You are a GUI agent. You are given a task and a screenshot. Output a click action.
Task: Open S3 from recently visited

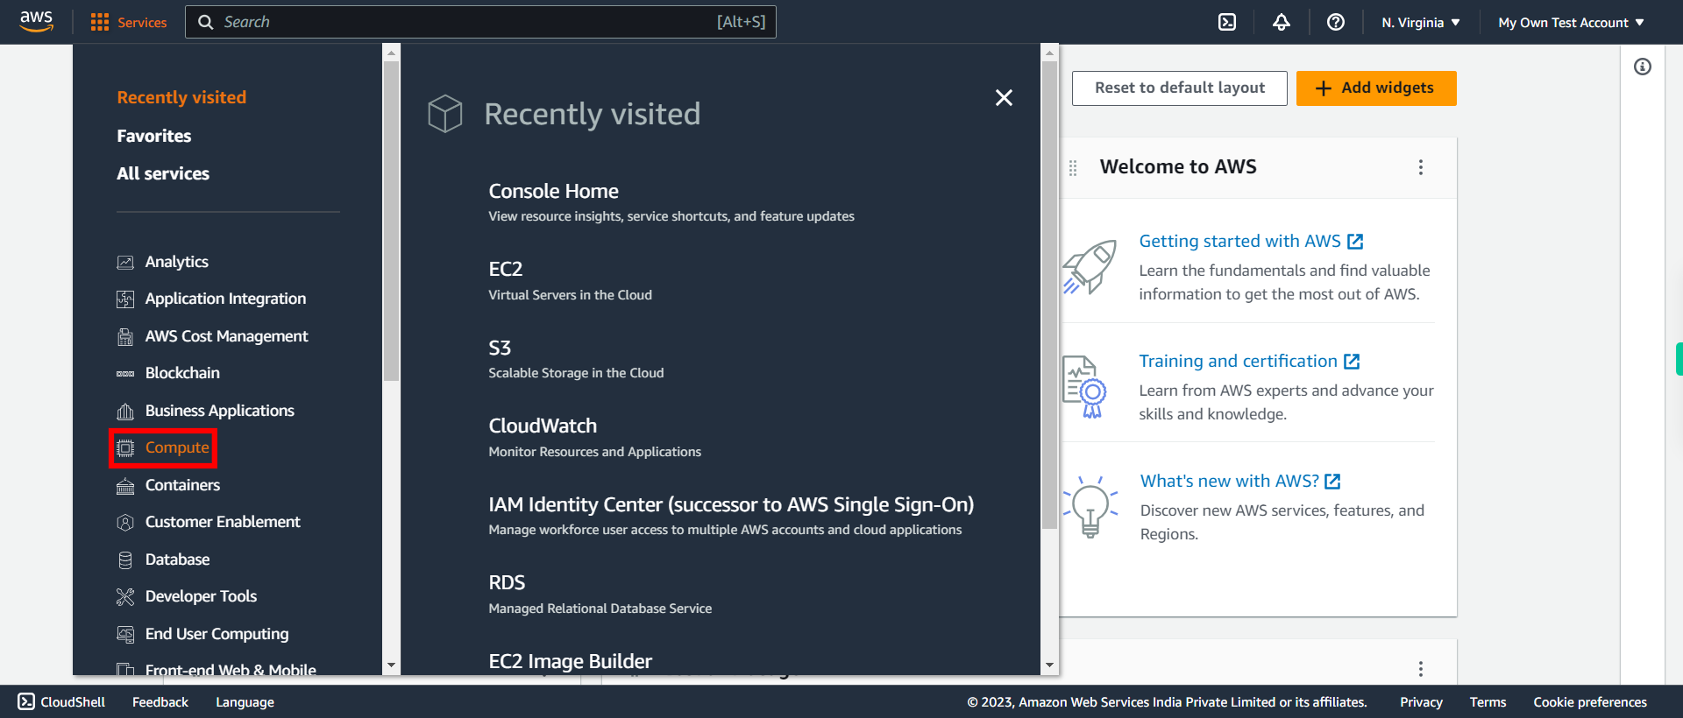500,348
